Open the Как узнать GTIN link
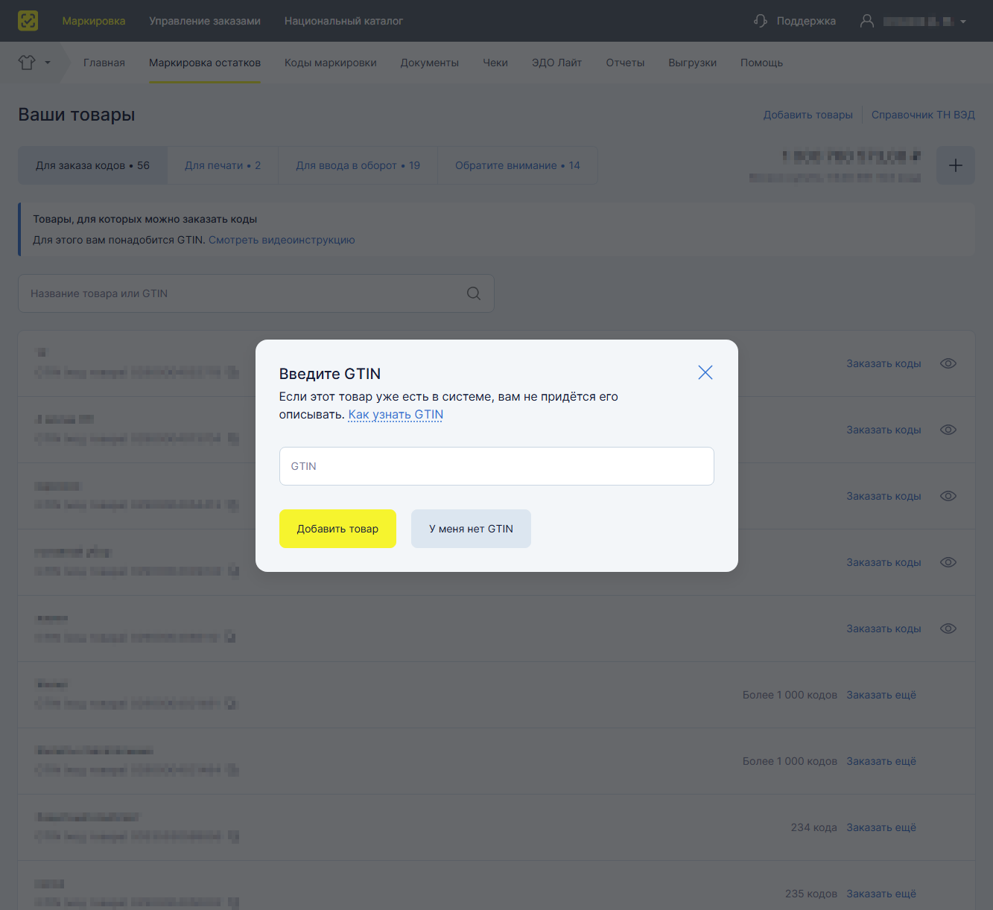993x910 pixels. [396, 415]
